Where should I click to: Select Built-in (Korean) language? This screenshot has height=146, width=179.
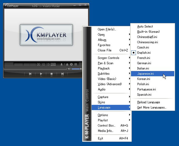coord(153,32)
